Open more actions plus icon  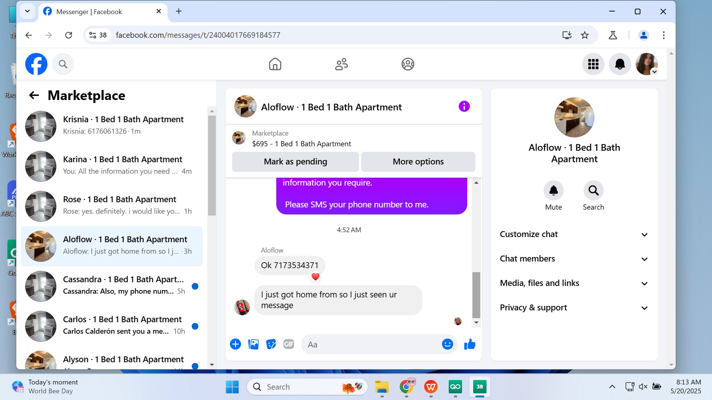pos(235,344)
